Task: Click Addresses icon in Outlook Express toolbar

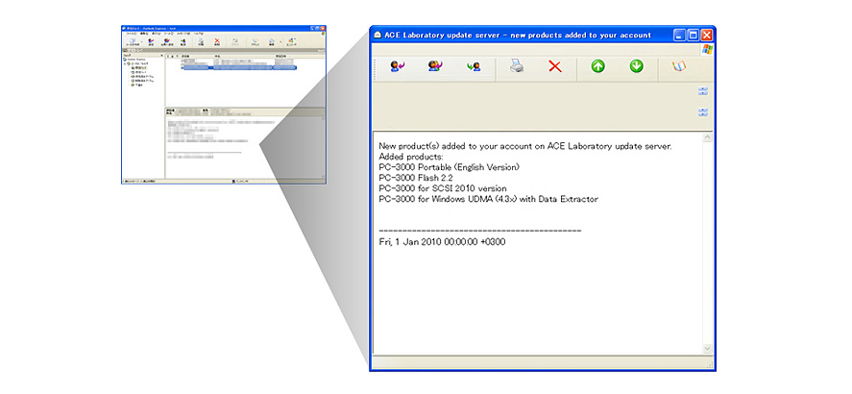Action: click(256, 41)
